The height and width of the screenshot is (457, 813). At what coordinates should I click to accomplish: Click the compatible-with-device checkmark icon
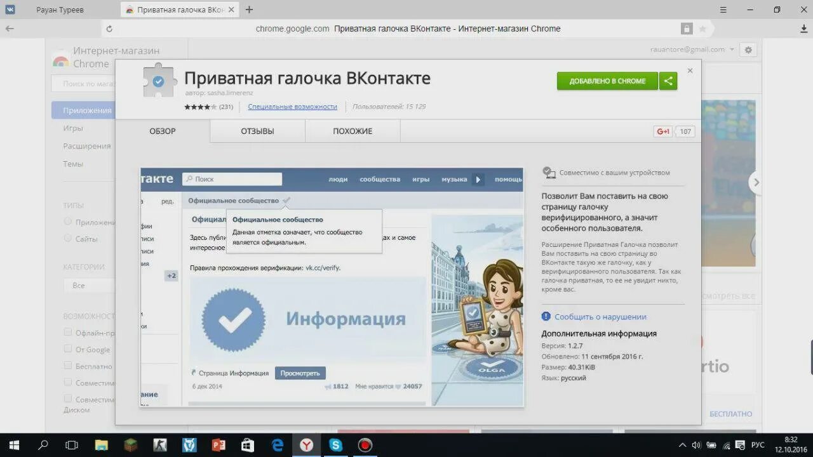(x=549, y=172)
